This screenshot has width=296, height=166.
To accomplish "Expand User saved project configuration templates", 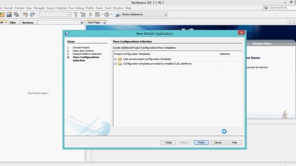I will [115, 59].
